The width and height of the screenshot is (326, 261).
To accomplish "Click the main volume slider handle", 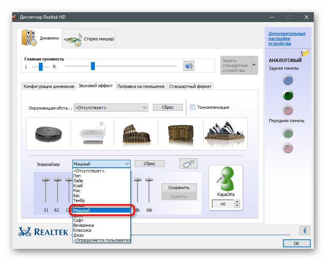I will tap(93, 66).
